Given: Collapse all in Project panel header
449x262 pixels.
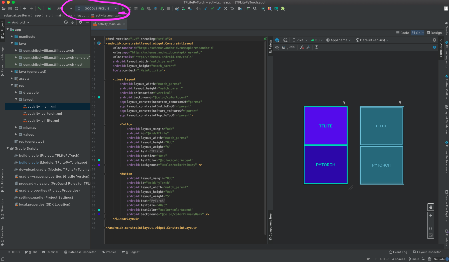Looking at the screenshot, I should [72, 22].
